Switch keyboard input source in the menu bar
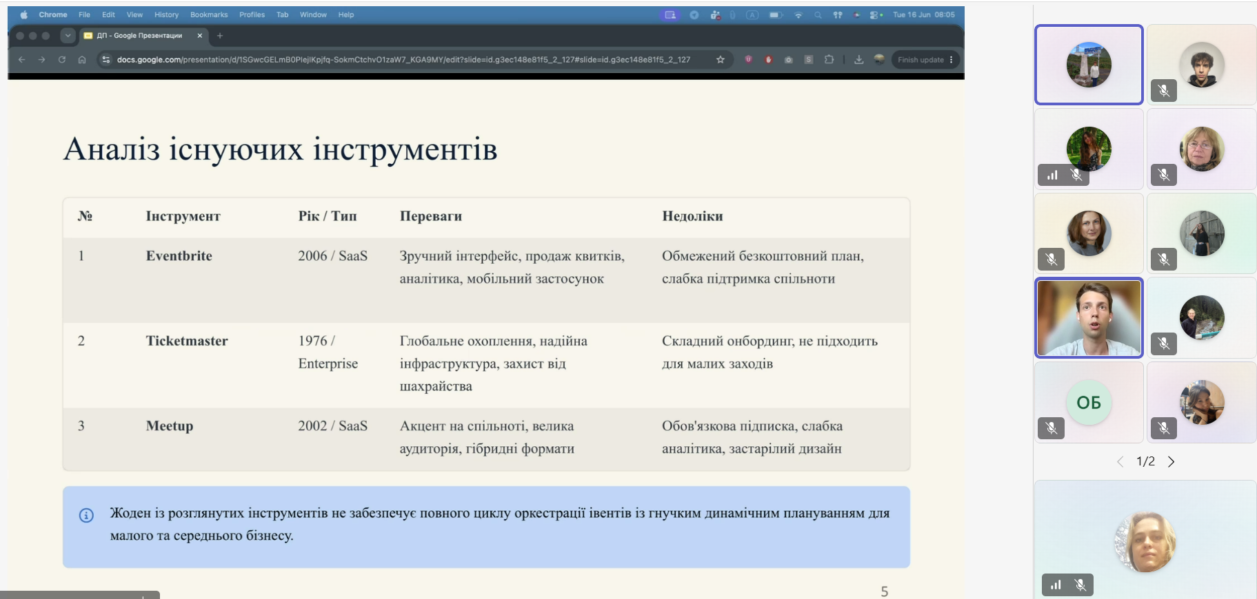The height and width of the screenshot is (599, 1257). 752,14
